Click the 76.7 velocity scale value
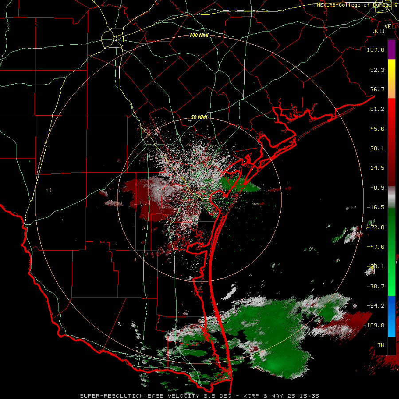 377,89
